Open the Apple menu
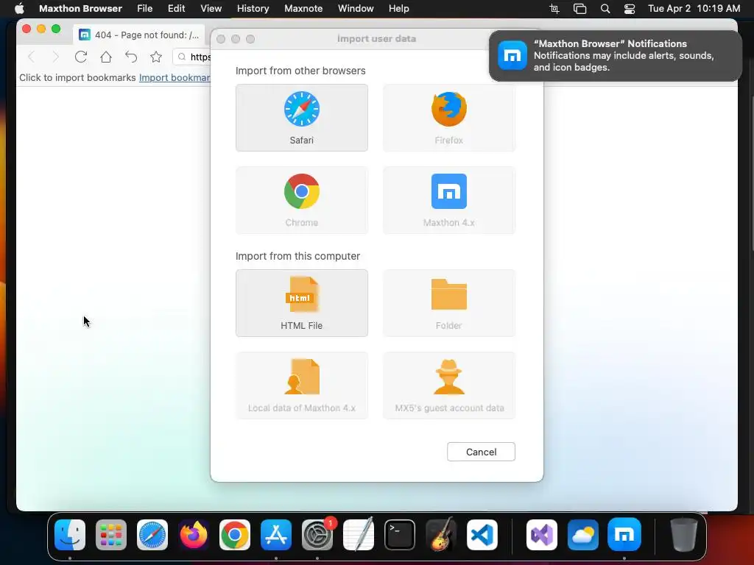The height and width of the screenshot is (565, 754). pos(19,9)
